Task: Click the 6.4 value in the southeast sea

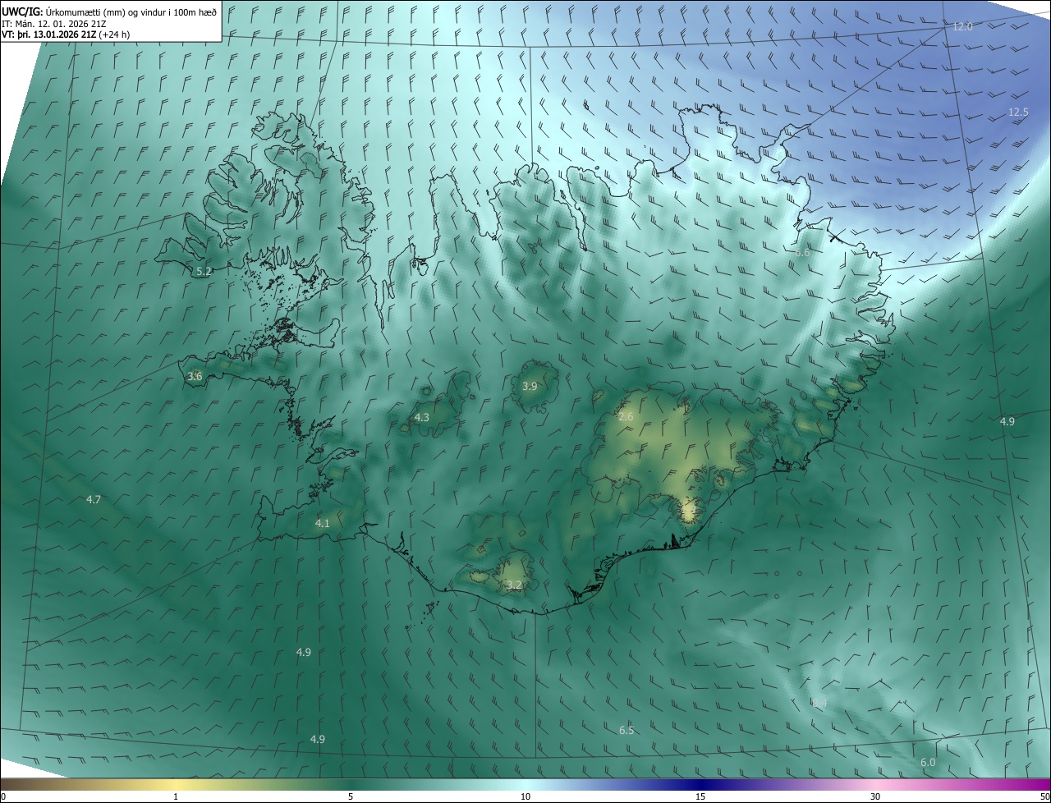Action: pos(819,703)
